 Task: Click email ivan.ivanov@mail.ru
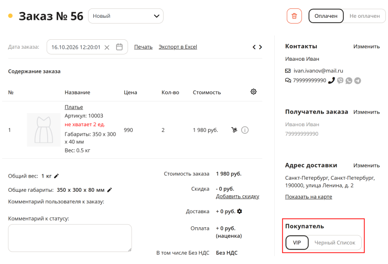tap(318, 71)
